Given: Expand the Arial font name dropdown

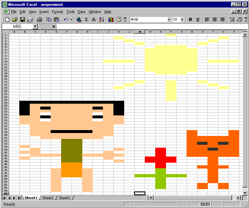Looking at the screenshot, I should point(169,20).
